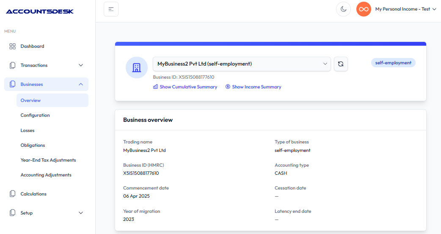Click the Dashboard grid icon
The width and height of the screenshot is (441, 234).
point(12,46)
